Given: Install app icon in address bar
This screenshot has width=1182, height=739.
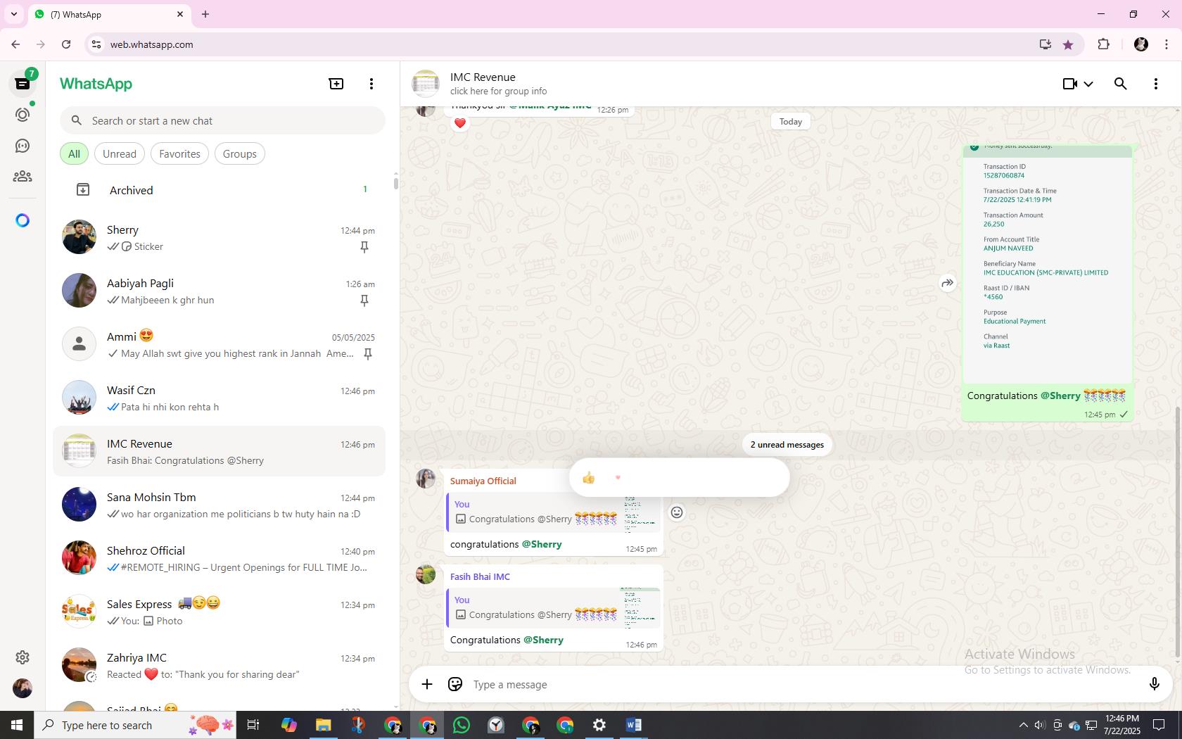Looking at the screenshot, I should click(x=1046, y=44).
